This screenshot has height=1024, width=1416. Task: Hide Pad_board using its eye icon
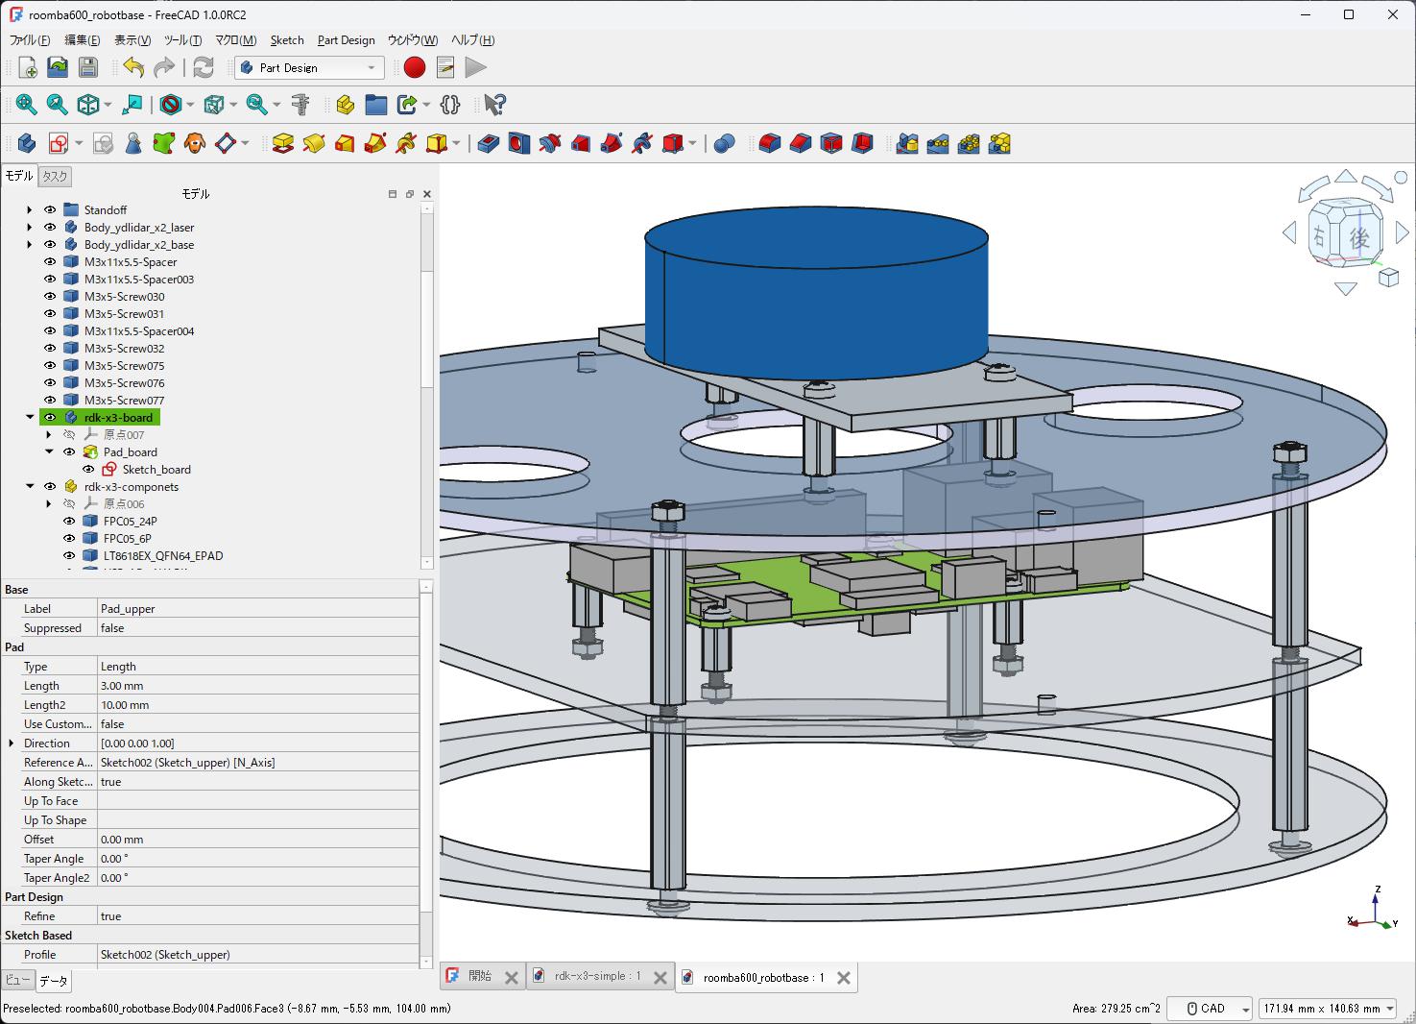pyautogui.click(x=68, y=451)
